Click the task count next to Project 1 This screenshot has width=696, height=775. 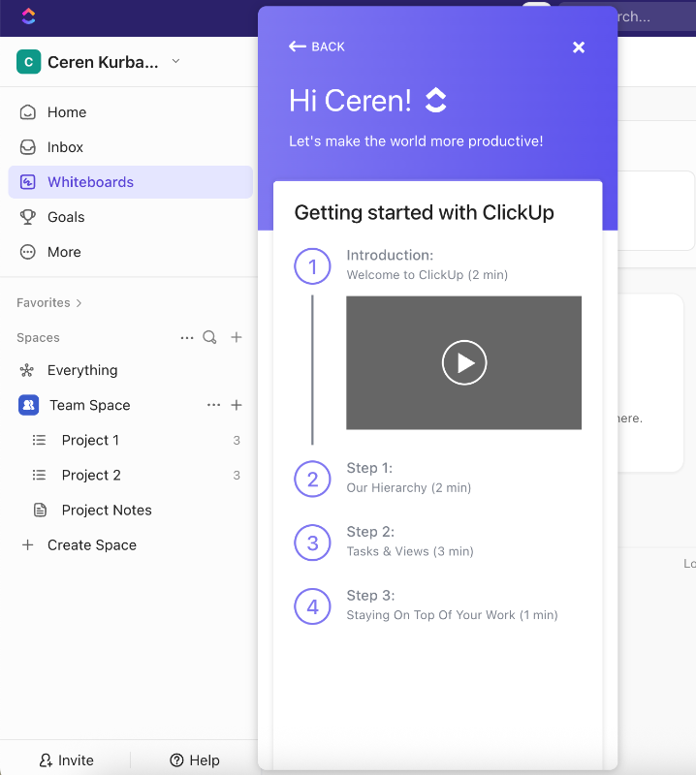coord(237,441)
